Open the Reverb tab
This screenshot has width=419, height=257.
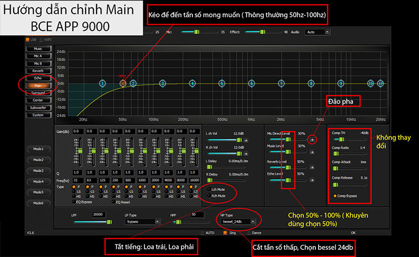click(x=38, y=71)
